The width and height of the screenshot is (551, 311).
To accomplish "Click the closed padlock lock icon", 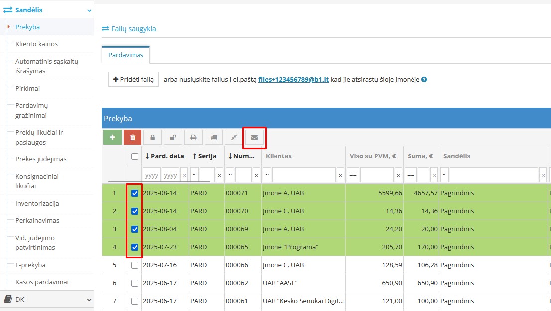I will (x=152, y=137).
